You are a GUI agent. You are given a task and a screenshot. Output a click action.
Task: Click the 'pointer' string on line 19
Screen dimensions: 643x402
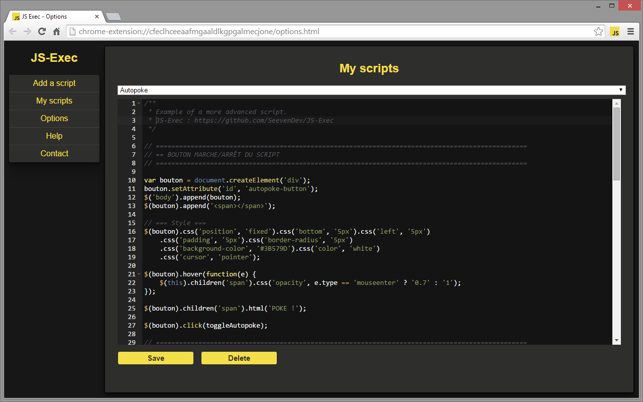(235, 257)
